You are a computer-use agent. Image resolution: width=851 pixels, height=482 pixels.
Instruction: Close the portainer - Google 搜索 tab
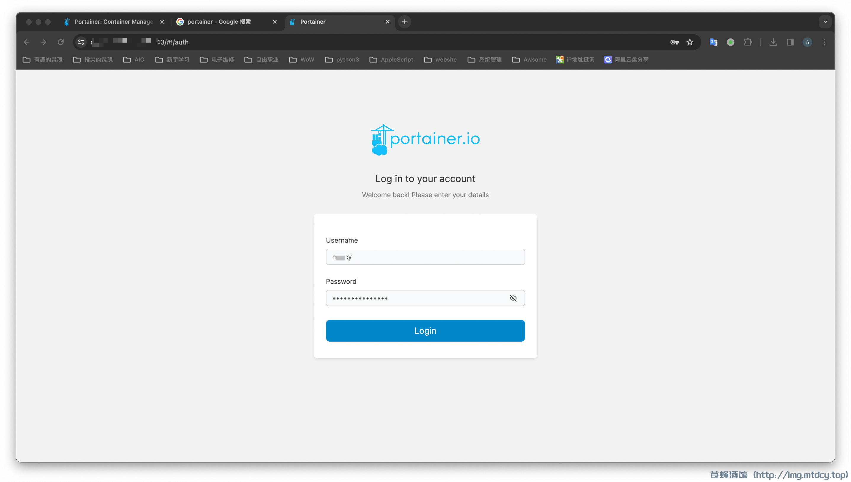[x=275, y=22]
